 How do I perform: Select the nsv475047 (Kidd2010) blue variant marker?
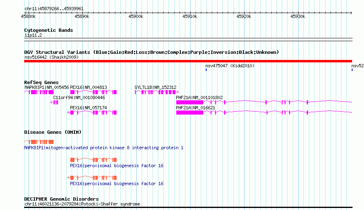[206, 70]
